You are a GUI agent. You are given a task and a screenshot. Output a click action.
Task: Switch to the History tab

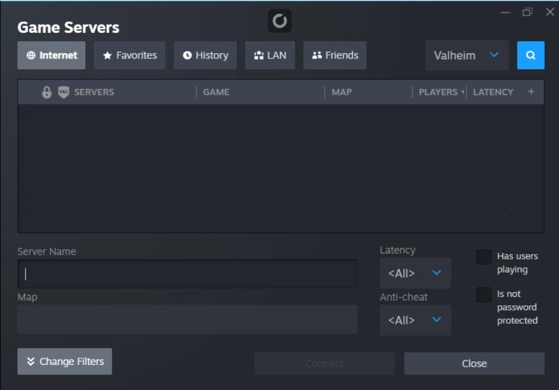[x=205, y=55]
